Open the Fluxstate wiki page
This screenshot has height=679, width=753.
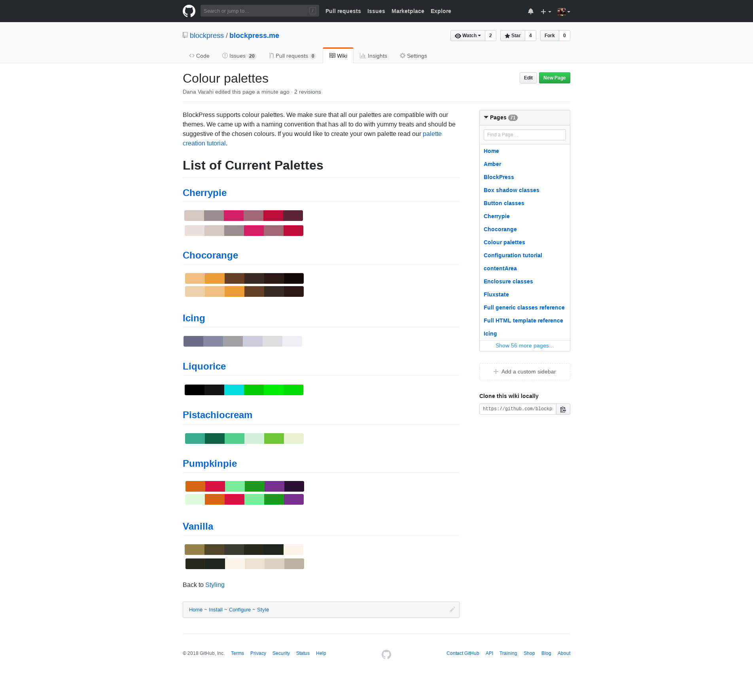[x=496, y=294]
